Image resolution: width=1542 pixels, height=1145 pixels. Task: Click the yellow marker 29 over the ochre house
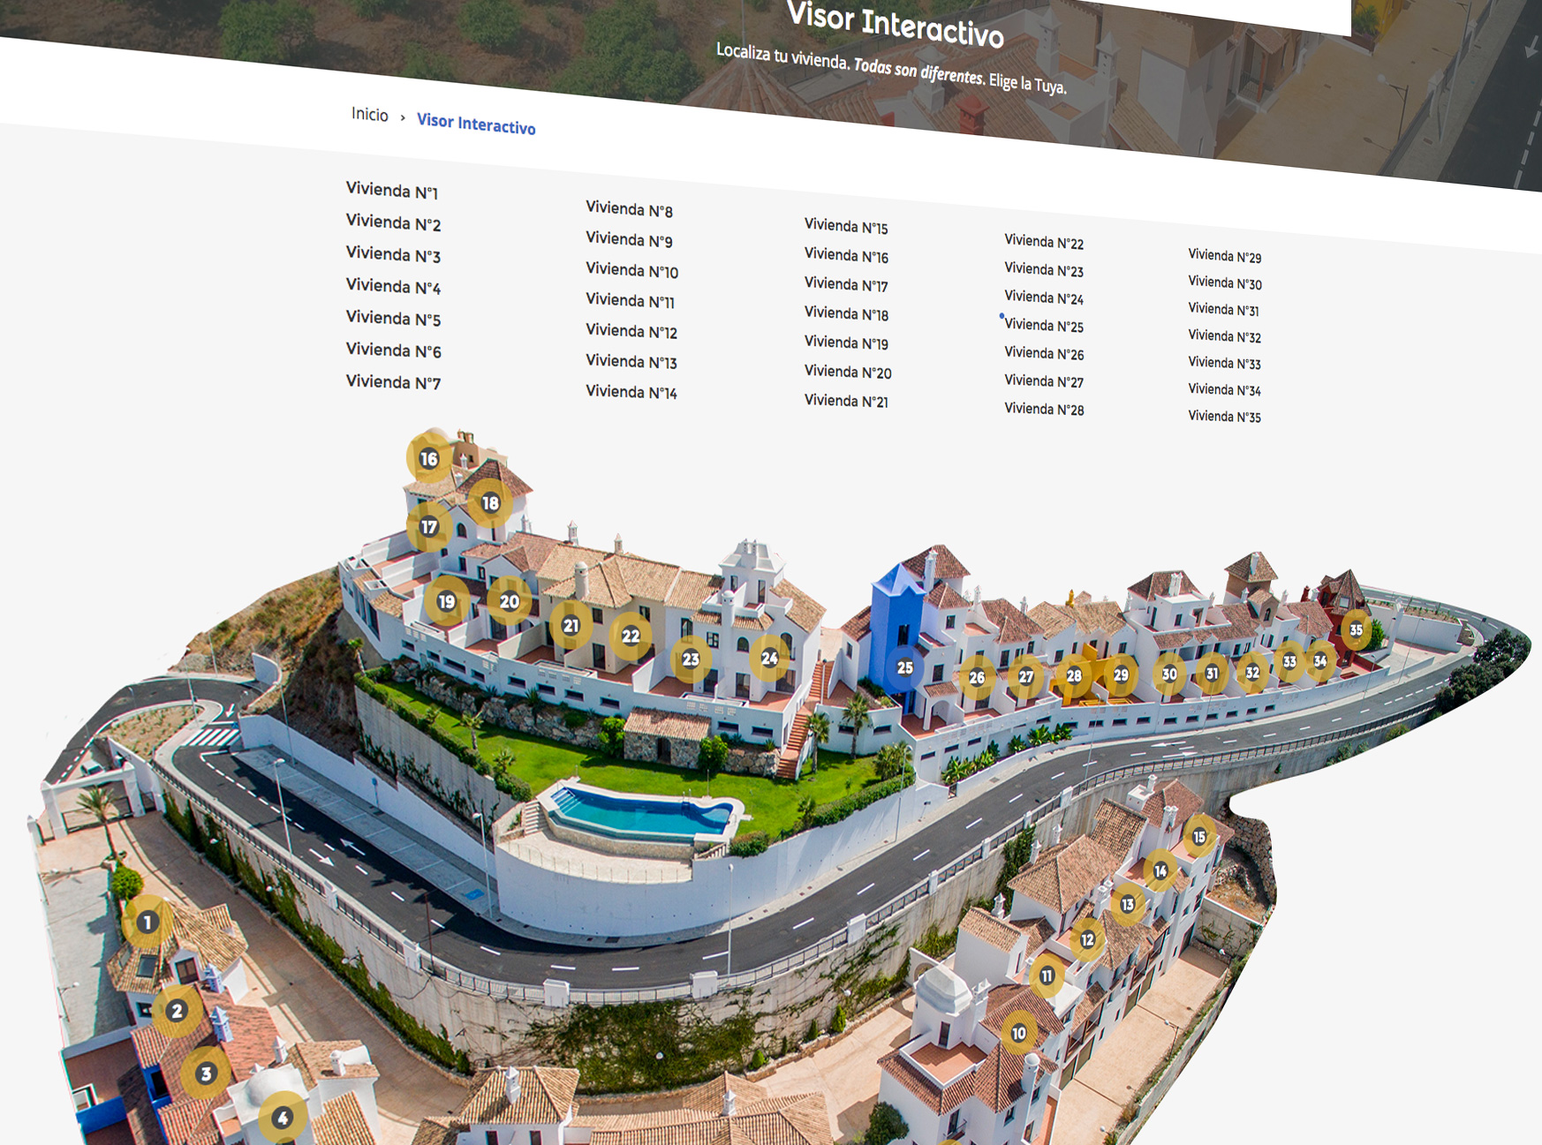[1122, 675]
